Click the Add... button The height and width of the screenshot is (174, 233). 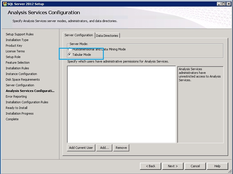tap(105, 148)
